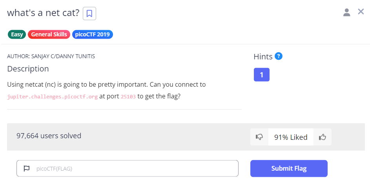Click the Hints help question mark icon
This screenshot has height=189, width=370.
pos(279,56)
